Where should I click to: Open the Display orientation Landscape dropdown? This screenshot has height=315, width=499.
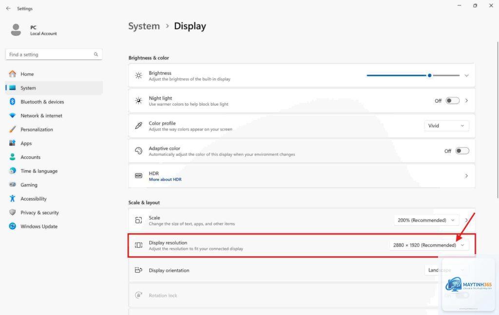446,270
